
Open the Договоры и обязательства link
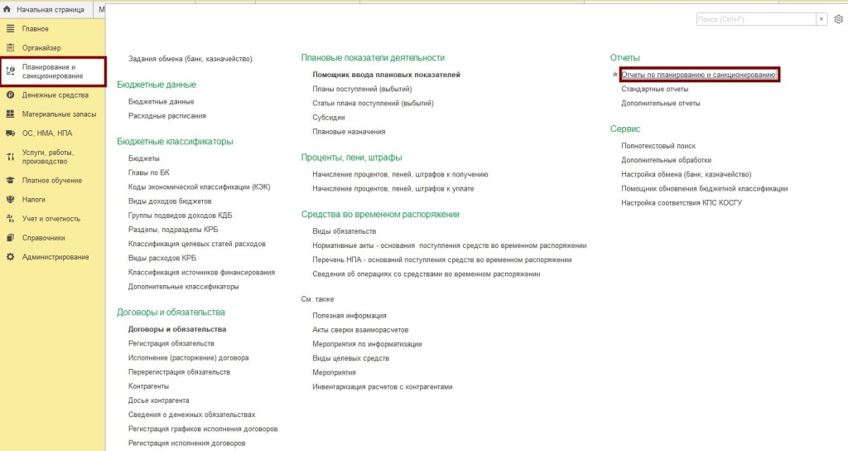click(x=176, y=329)
